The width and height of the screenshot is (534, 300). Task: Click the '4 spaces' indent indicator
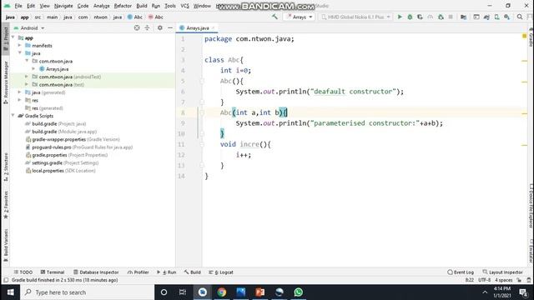pos(503,280)
